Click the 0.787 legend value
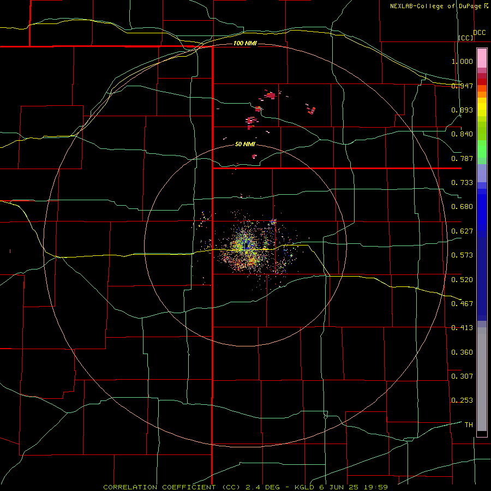Image resolution: width=491 pixels, height=491 pixels. coord(462,158)
